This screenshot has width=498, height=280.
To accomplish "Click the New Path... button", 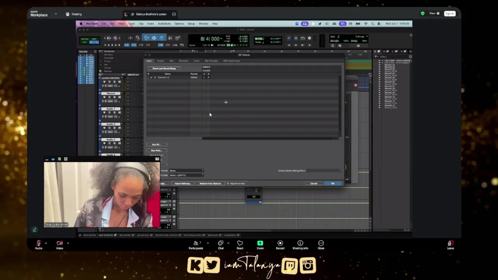I will click(156, 150).
